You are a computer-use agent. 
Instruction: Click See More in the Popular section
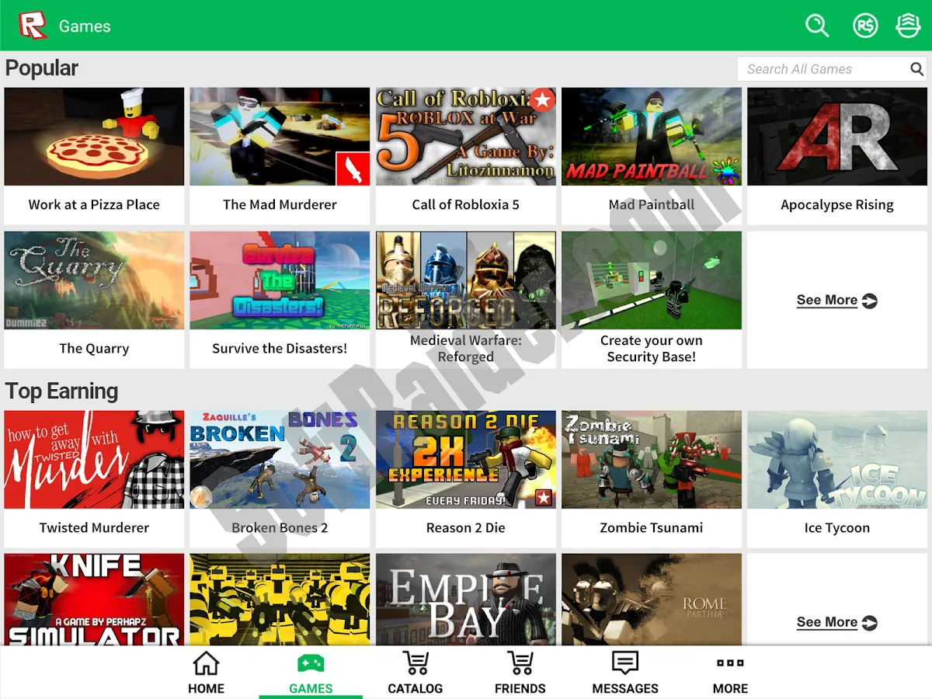coord(836,301)
